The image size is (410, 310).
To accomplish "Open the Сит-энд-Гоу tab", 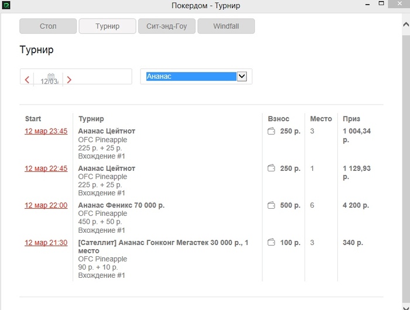I will 166,26.
